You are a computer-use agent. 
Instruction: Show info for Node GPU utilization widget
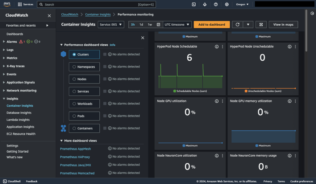(217, 101)
